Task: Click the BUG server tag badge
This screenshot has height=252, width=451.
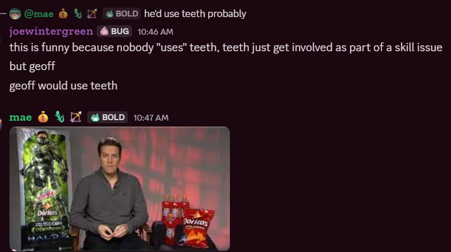Action: point(114,31)
